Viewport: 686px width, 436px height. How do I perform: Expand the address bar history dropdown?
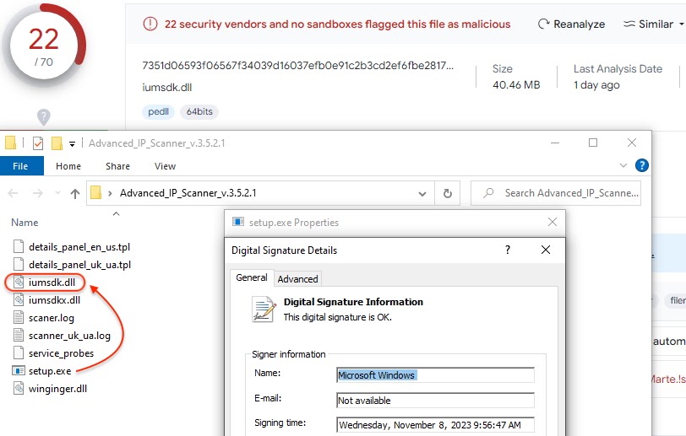pyautogui.click(x=422, y=193)
